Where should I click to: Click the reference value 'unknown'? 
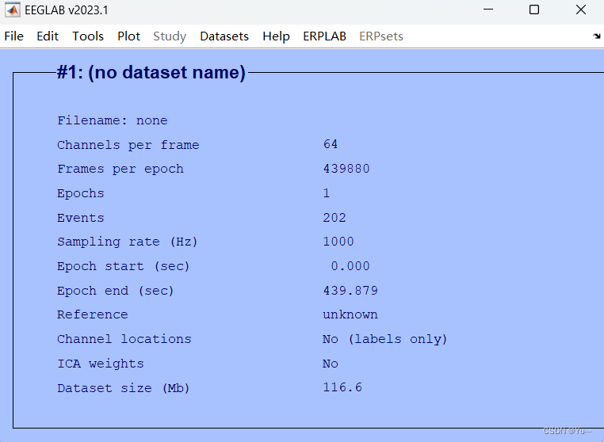pos(350,314)
